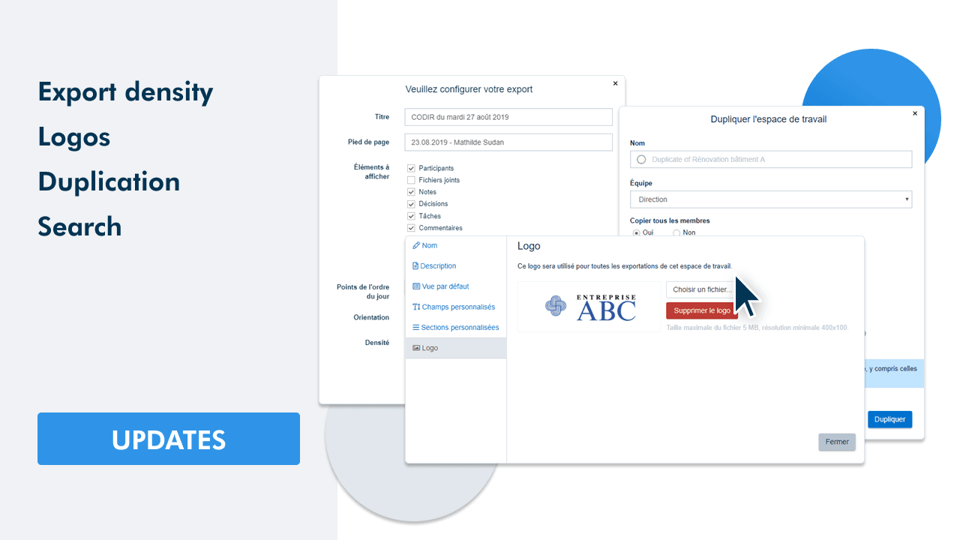Close the Dupliquer l'espace de travail dialog
This screenshot has width=960, height=540.
[915, 113]
